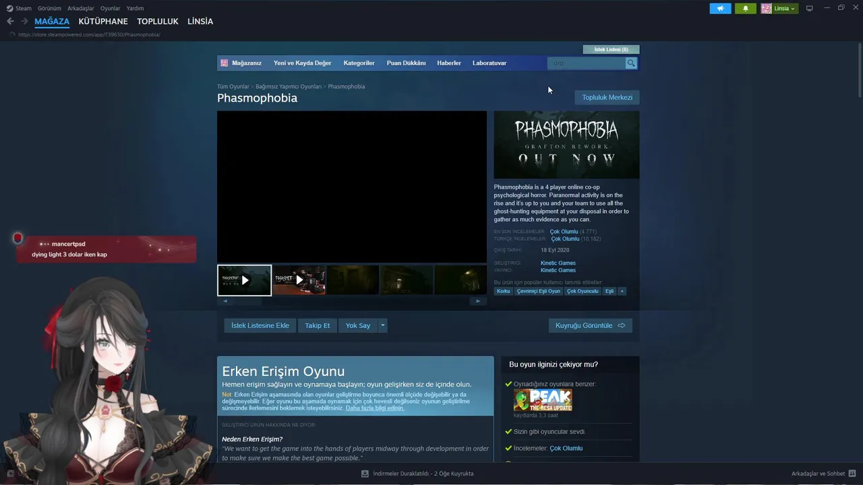Click the main trailer video player

[352, 187]
